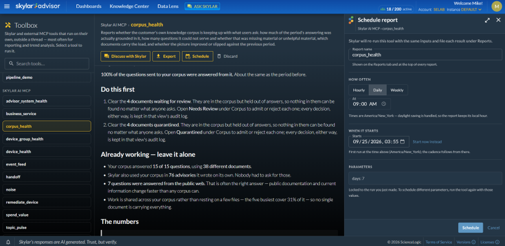Click the search magnifier icon
The width and height of the screenshot is (505, 246).
[x=11, y=63]
